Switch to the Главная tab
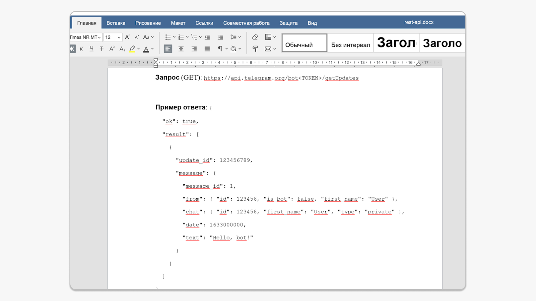536x301 pixels. (x=87, y=23)
